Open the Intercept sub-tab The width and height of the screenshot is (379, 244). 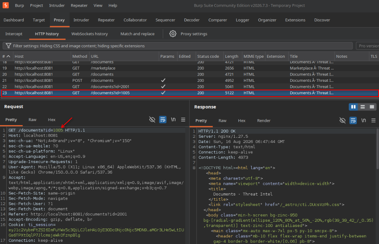(x=14, y=34)
